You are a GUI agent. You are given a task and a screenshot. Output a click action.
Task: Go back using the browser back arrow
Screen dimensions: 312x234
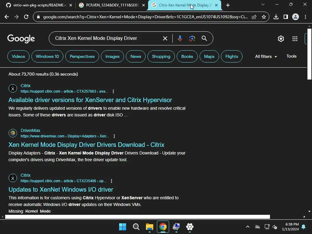[x=7, y=17]
